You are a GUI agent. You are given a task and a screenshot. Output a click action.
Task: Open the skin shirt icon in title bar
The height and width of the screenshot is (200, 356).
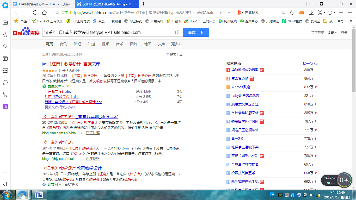click(x=322, y=4)
